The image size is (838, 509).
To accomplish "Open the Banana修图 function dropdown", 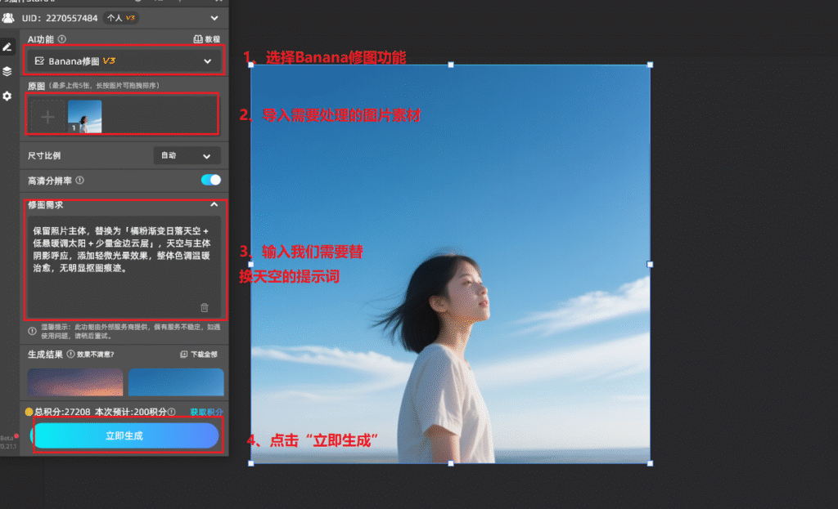I will [x=124, y=60].
